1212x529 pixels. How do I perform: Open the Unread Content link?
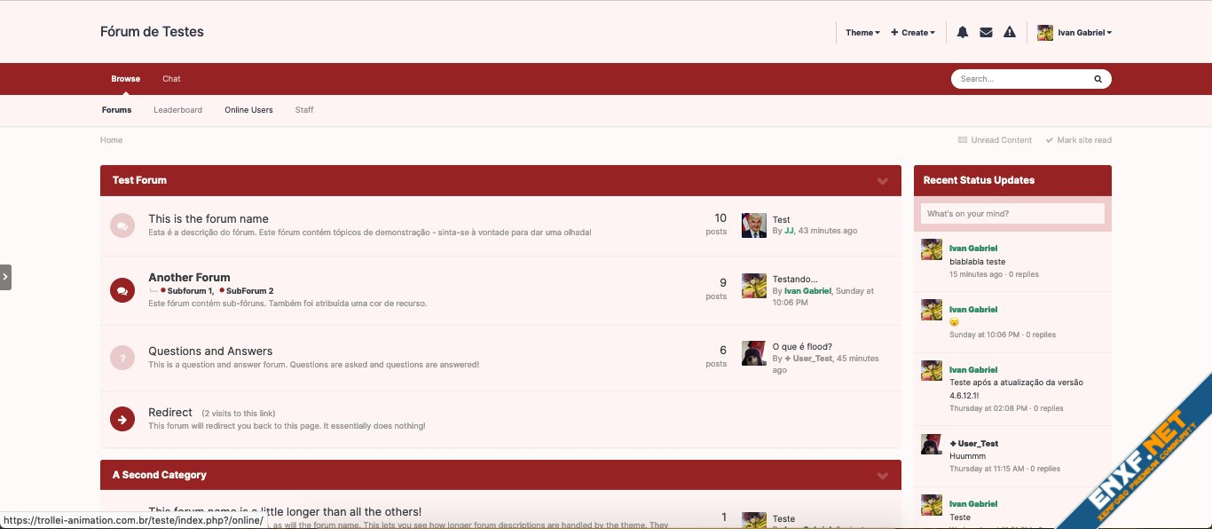(995, 140)
